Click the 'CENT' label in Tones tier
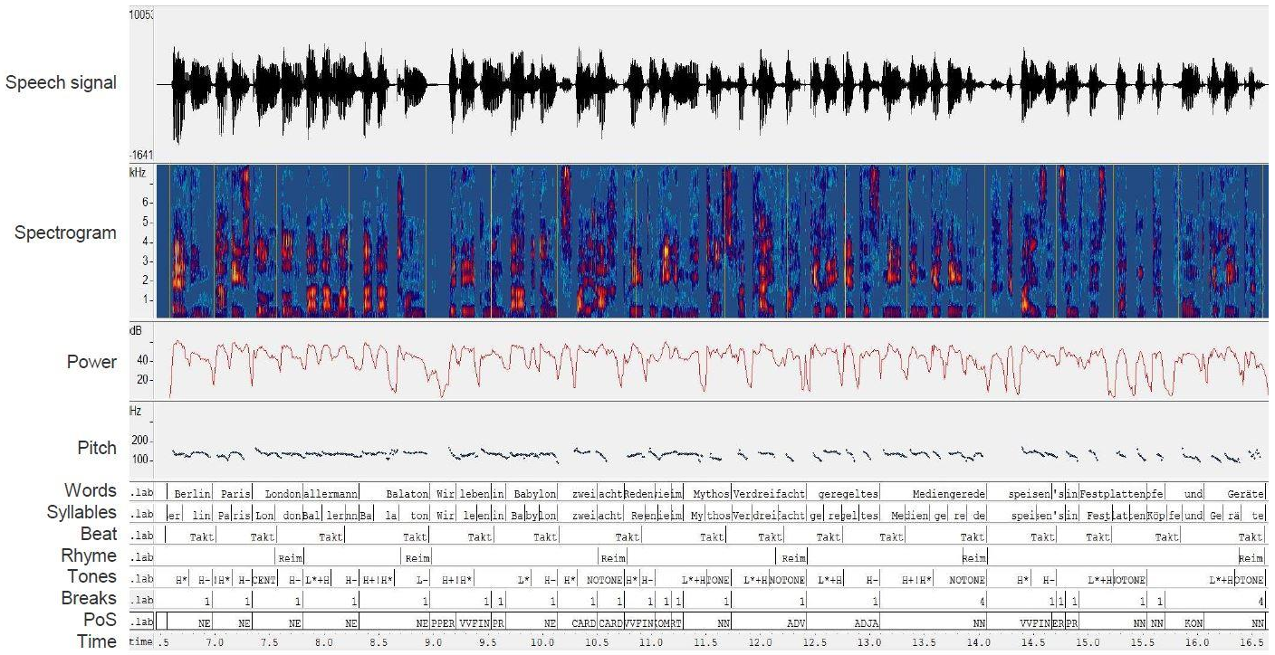The image size is (1275, 655). click(264, 579)
